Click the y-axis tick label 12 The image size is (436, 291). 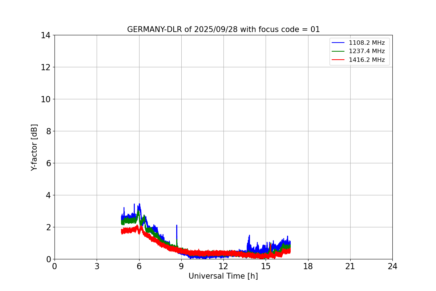46,67
